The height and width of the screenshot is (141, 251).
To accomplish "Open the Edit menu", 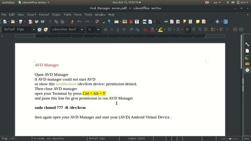I will (x=12, y=14).
